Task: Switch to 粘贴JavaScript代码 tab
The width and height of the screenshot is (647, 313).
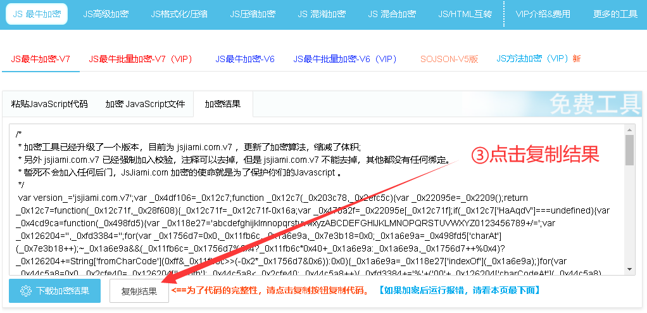Action: 51,104
